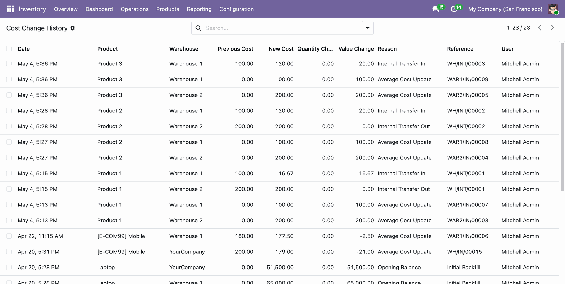Click the 116.67 New Cost cell
The height and width of the screenshot is (284, 565).
coord(284,174)
